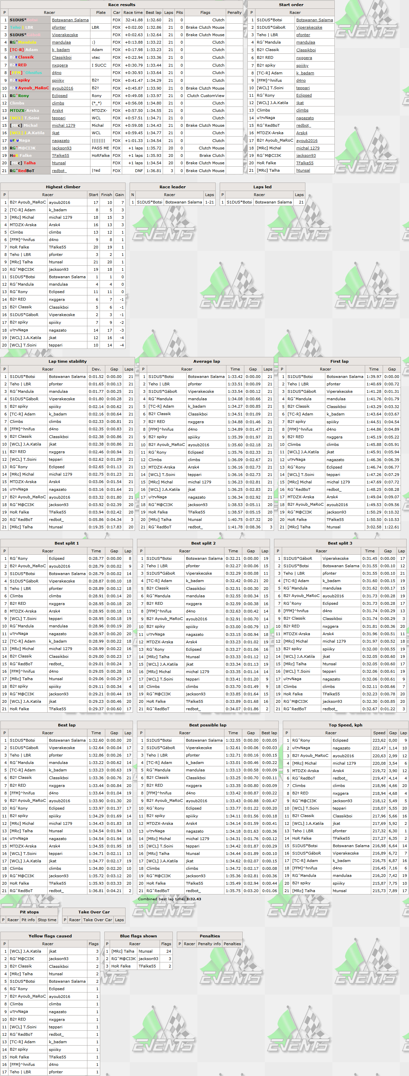Click the 'Yellow flags caused' table title
The image size is (409, 1076).
click(x=50, y=936)
